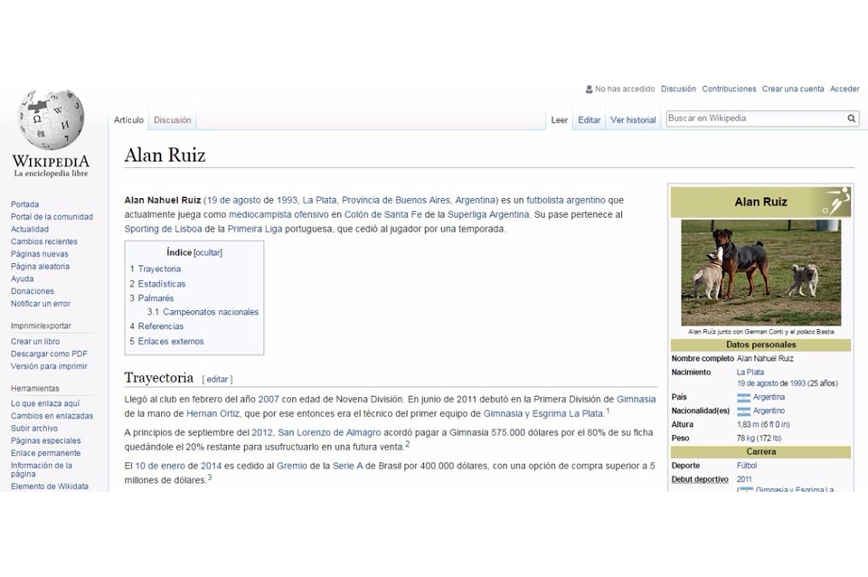Viewport: 868px width, 577px height.
Task: Click the Wikipedia globe logo
Action: coord(52,120)
